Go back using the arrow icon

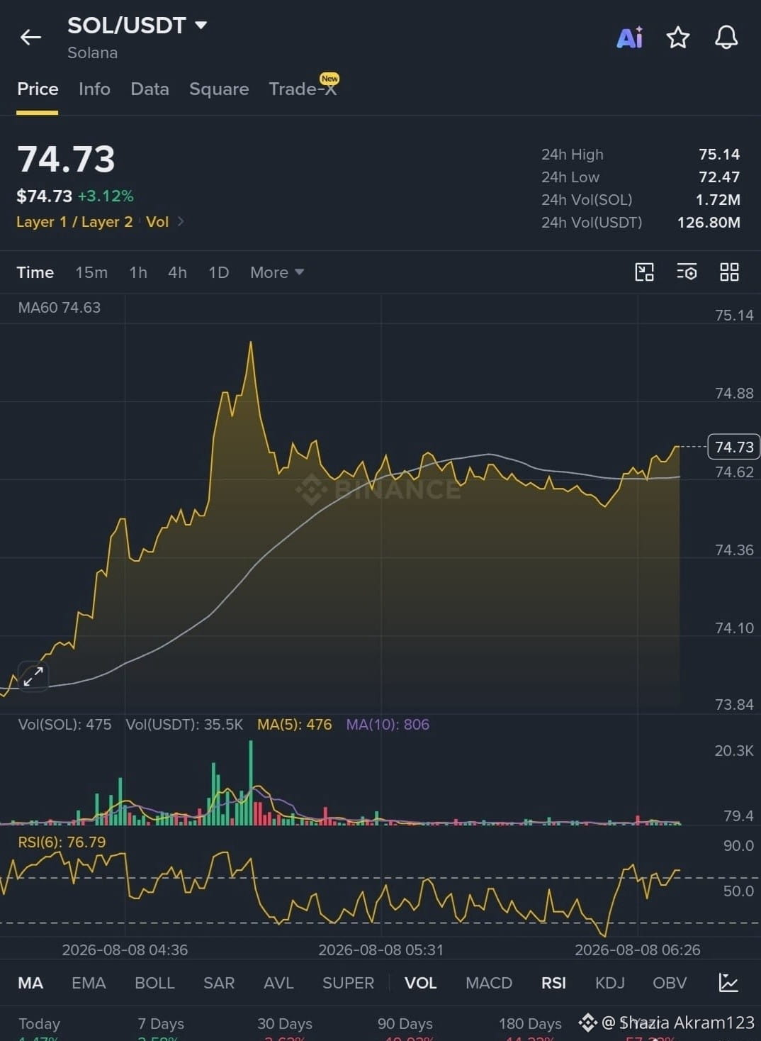(x=30, y=37)
